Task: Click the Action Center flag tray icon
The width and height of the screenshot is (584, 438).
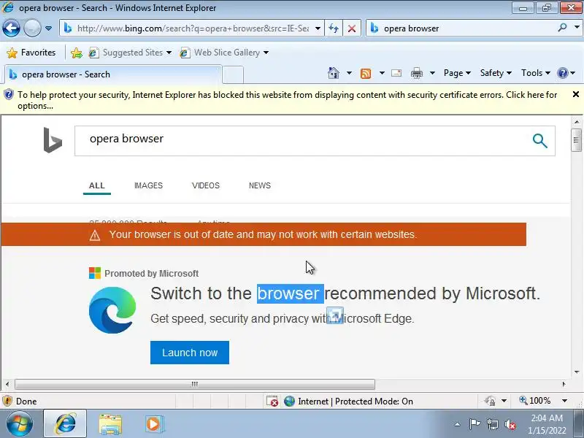Action: 474,424
